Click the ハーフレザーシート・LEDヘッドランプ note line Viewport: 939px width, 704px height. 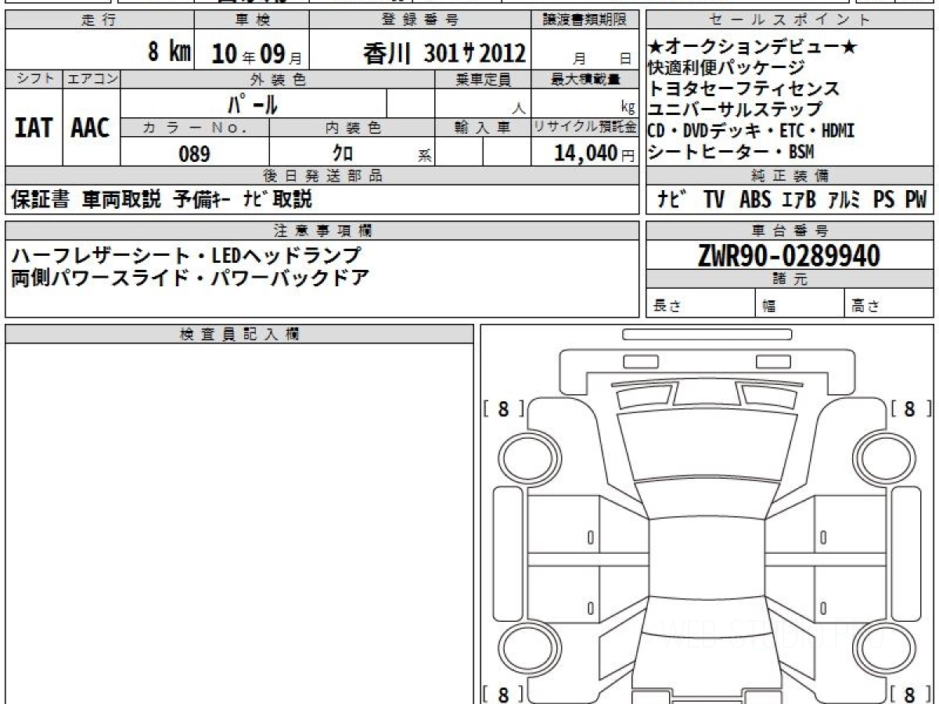coord(186,255)
